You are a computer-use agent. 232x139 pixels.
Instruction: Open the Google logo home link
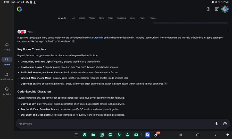coord(19,9)
